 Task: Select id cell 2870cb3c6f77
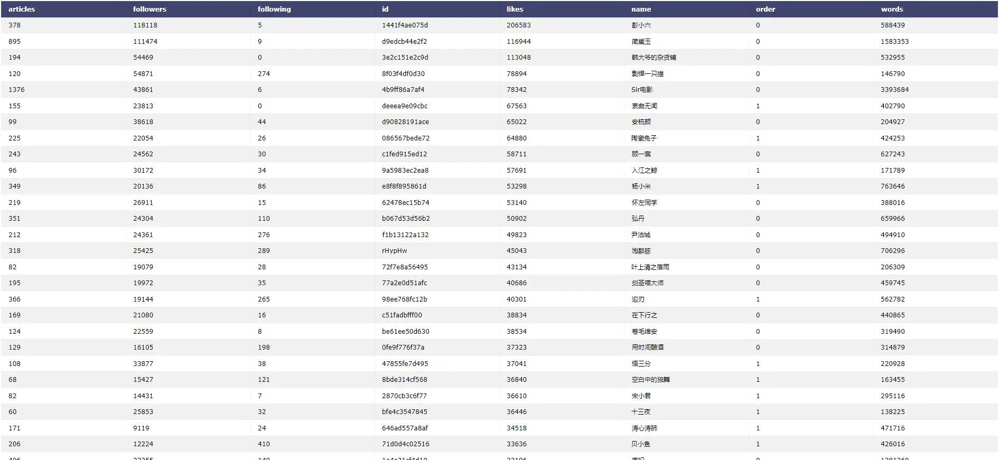click(404, 396)
